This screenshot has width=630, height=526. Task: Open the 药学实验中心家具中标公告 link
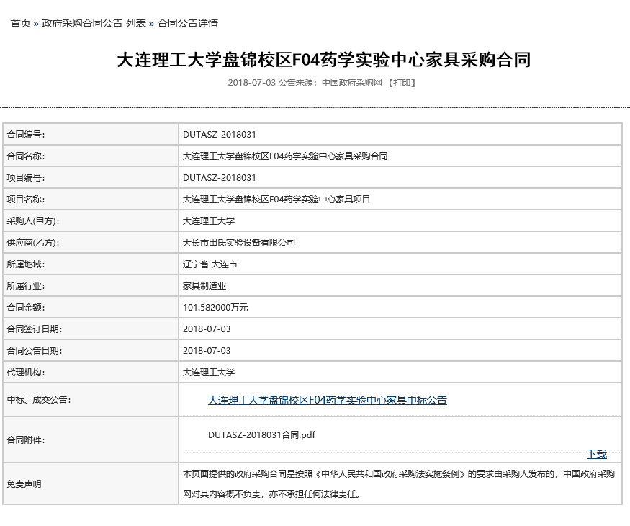(327, 400)
